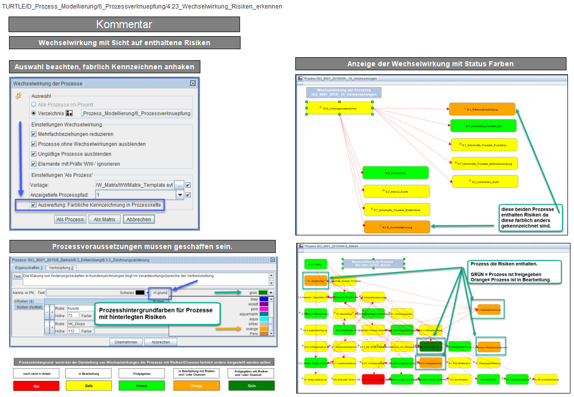Select the orange 8.2.6_Qualitaetsplanung box

pyautogui.click(x=397, y=227)
